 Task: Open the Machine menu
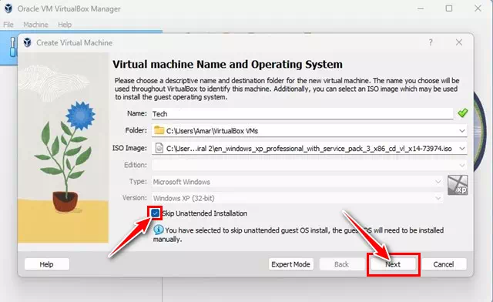(x=35, y=25)
